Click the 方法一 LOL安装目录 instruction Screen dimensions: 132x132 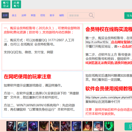point(41,96)
